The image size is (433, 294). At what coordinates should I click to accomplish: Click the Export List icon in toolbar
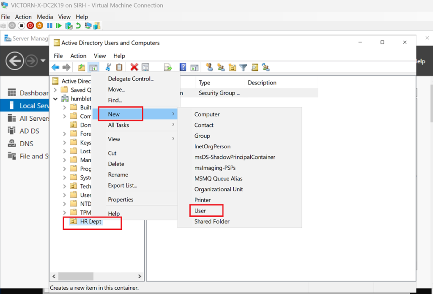coord(168,67)
